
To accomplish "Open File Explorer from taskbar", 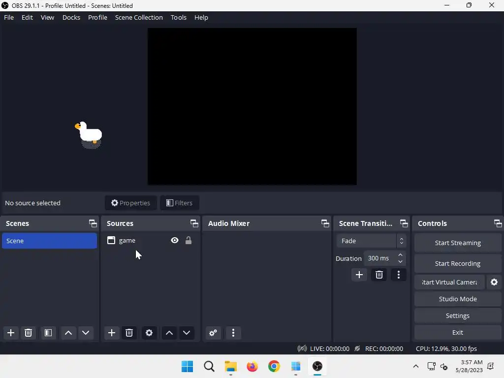I will click(231, 366).
